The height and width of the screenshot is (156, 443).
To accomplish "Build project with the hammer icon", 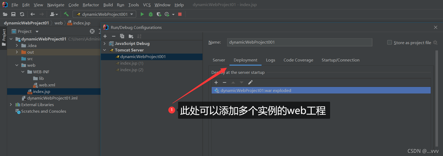I will coord(66,14).
